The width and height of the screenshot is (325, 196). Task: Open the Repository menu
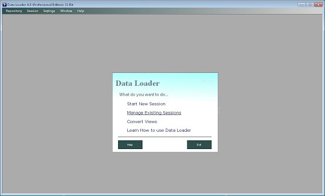14,11
